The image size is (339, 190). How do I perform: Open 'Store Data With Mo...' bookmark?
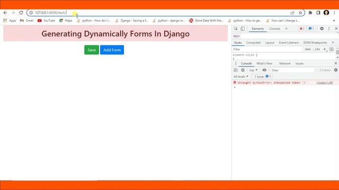pyautogui.click(x=206, y=21)
